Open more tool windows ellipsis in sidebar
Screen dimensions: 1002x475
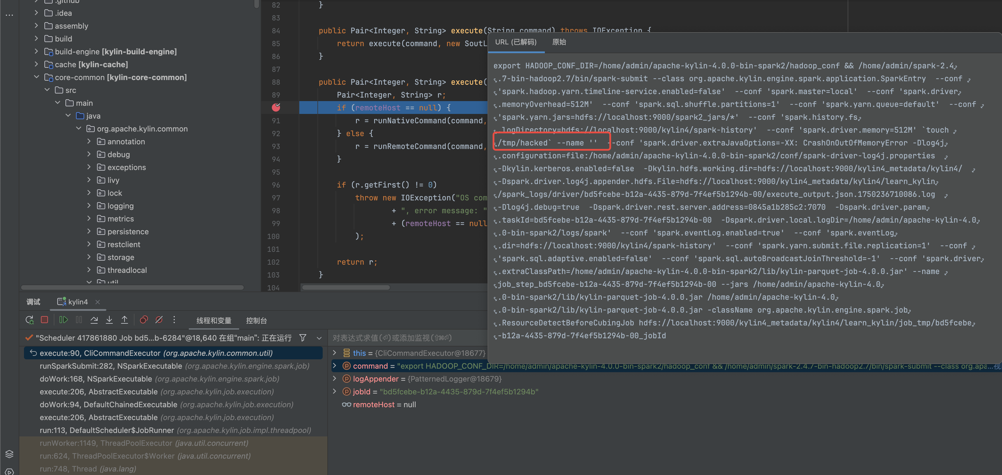9,15
